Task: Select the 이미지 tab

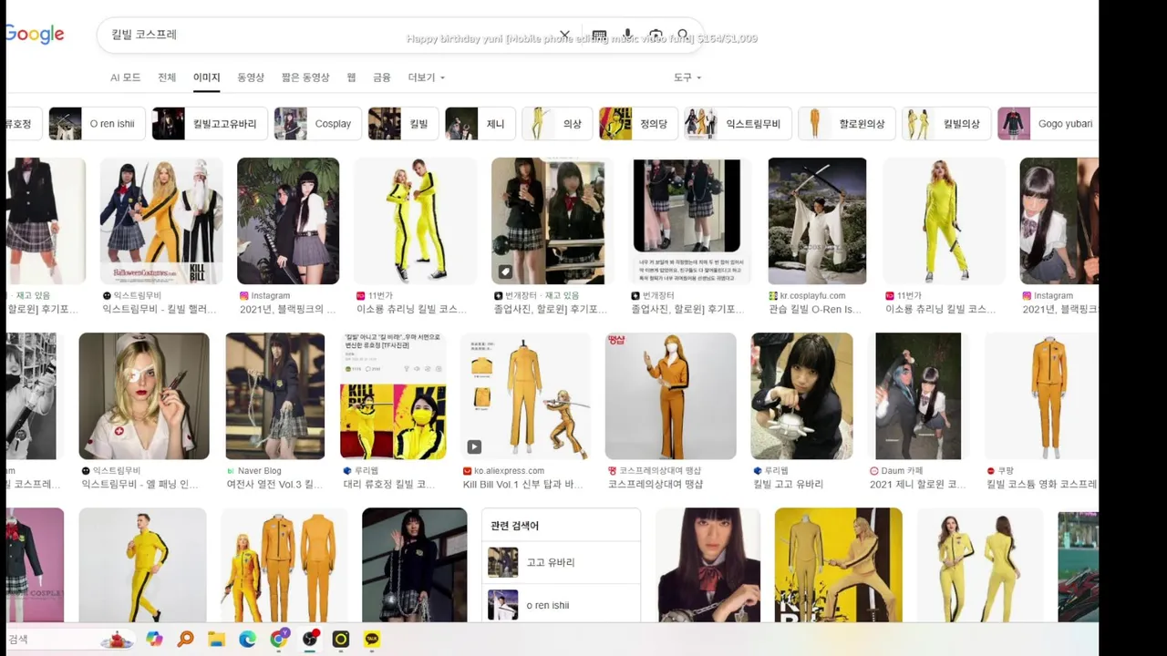Action: click(x=207, y=77)
